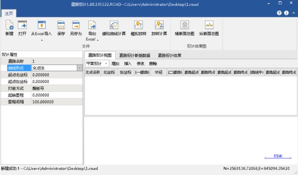Click the 道路名称 value field showing 1

pos(57,61)
